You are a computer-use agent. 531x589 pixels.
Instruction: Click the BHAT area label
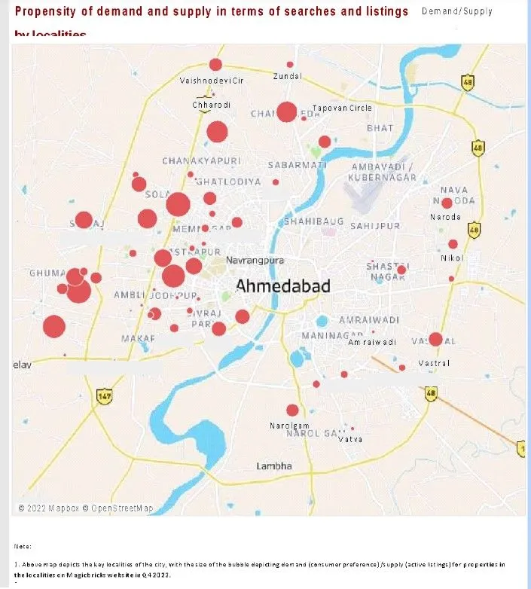380,128
